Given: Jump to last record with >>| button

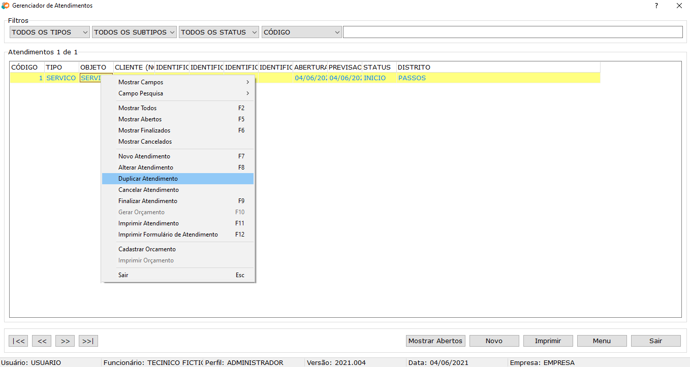Looking at the screenshot, I should 88,341.
